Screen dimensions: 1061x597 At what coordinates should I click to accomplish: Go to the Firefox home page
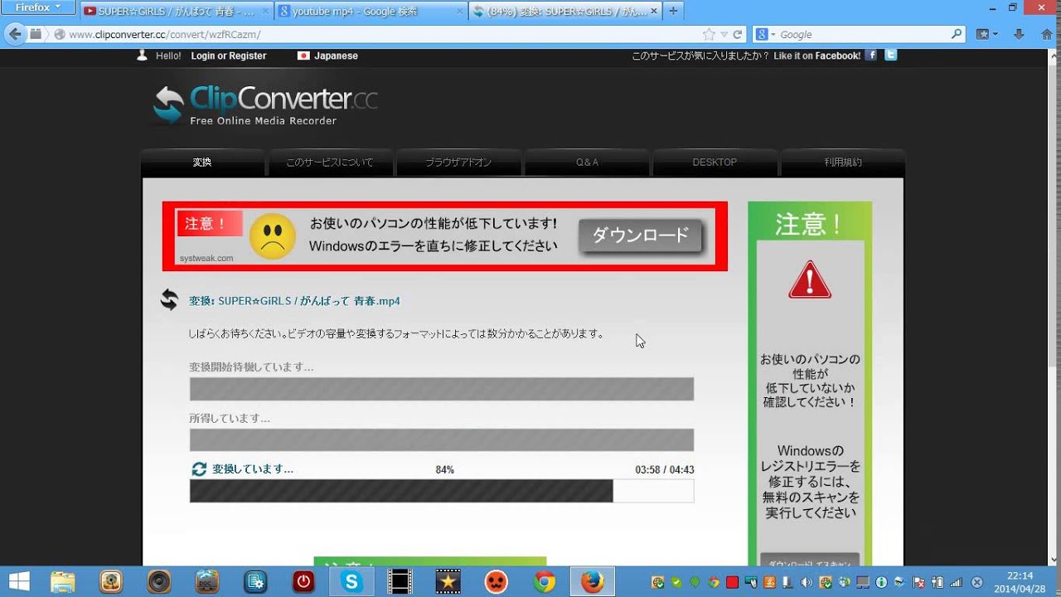[x=1044, y=35]
